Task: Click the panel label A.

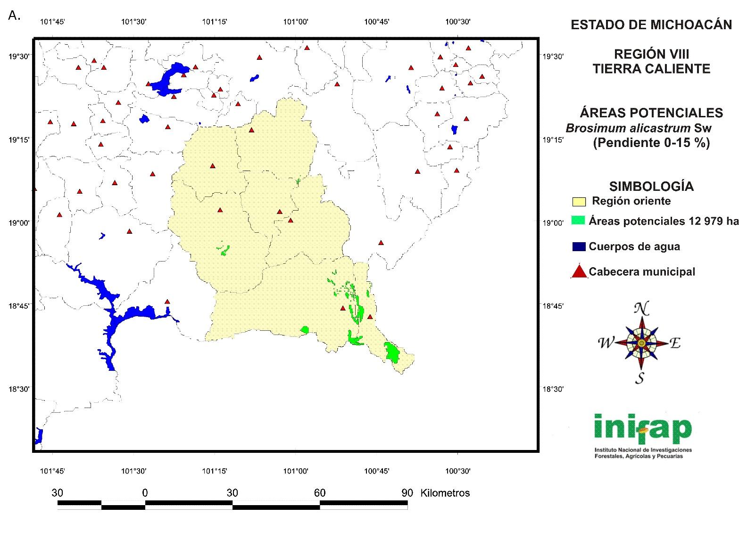Action: (15, 16)
